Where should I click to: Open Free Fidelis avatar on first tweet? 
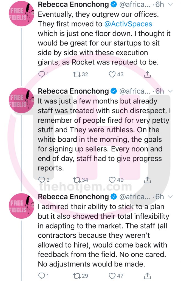[x=21, y=13]
